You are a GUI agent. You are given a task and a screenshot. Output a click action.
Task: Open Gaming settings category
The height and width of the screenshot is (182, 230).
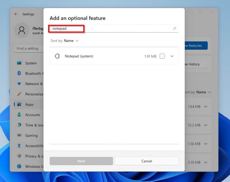[29, 135]
